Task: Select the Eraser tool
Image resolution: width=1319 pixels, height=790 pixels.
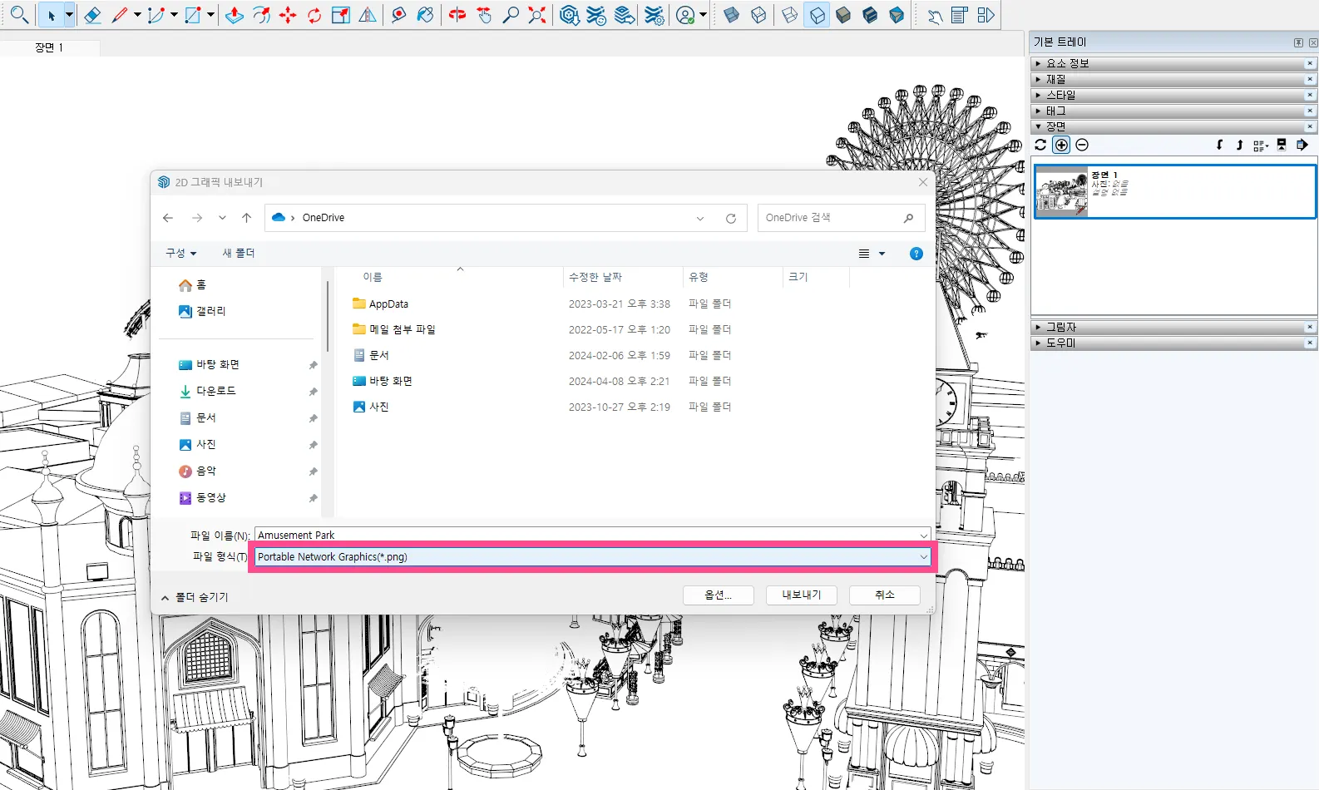Action: (92, 15)
